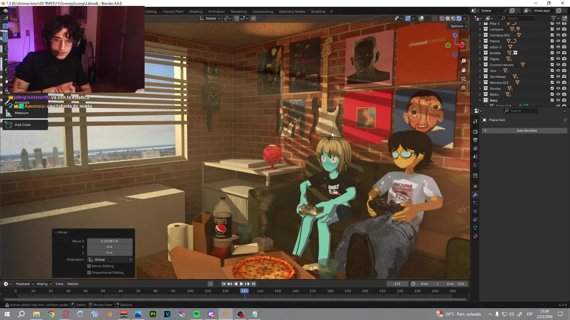Switch perspective/orthographic grid icon

[x=463, y=88]
